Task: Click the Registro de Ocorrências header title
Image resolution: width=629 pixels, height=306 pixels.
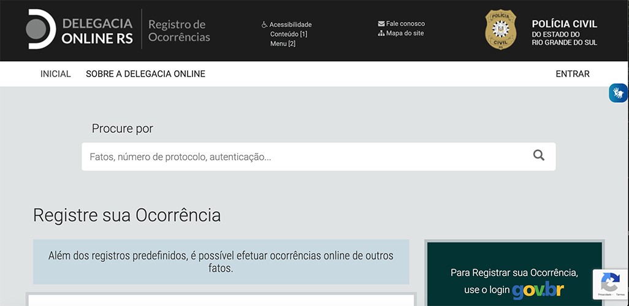Action: click(x=178, y=31)
